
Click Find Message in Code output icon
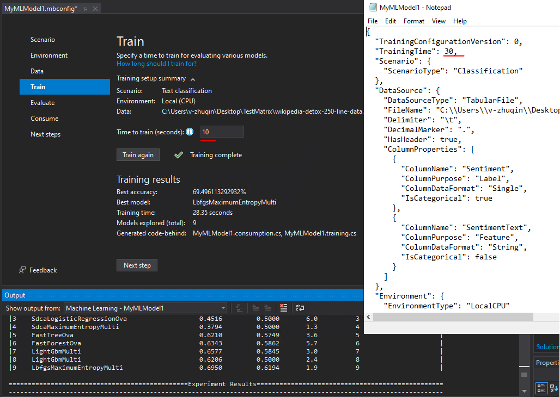pyautogui.click(x=239, y=308)
